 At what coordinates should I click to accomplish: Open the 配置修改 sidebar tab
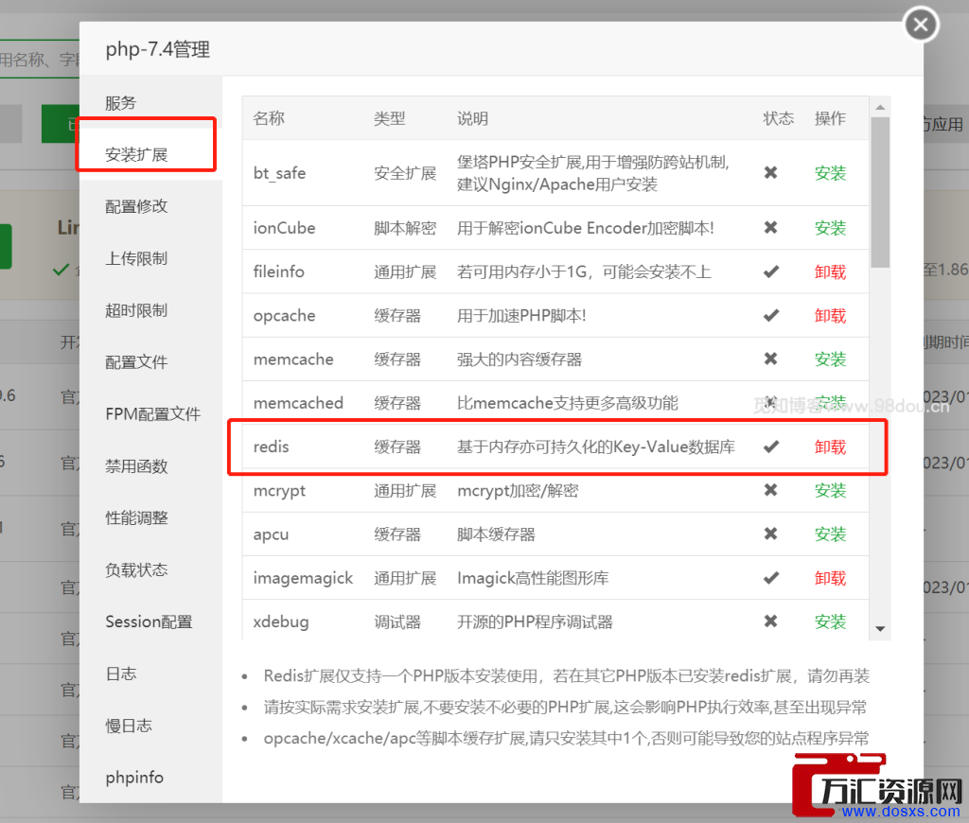[136, 206]
